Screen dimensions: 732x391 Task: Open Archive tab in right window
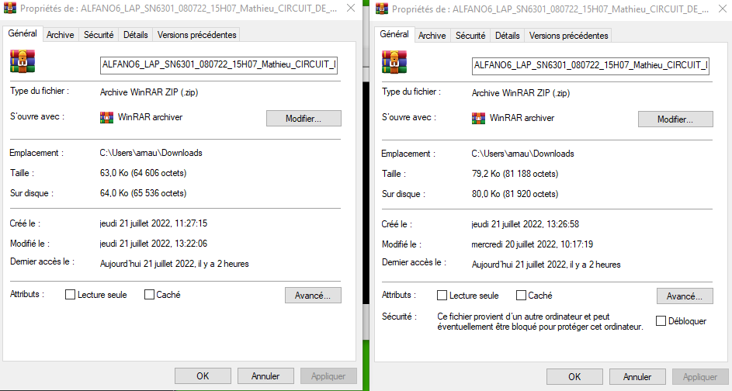432,36
